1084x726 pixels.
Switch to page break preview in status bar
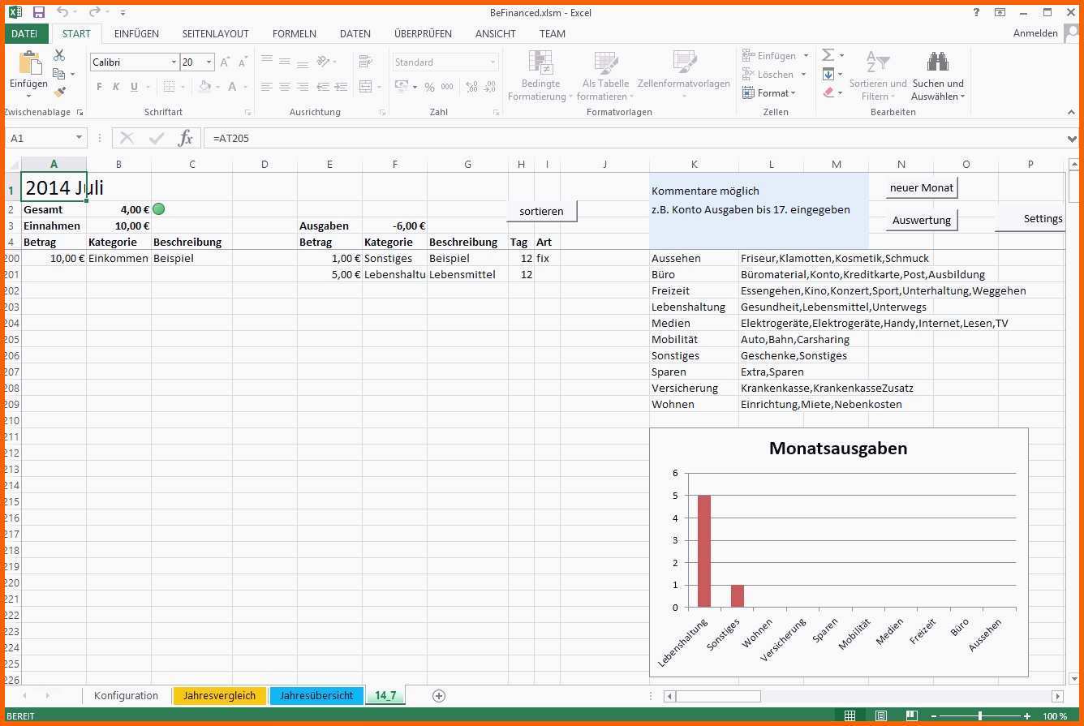click(x=911, y=715)
